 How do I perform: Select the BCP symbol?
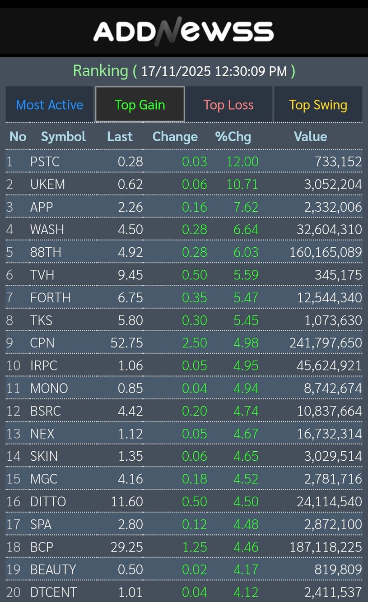42,547
